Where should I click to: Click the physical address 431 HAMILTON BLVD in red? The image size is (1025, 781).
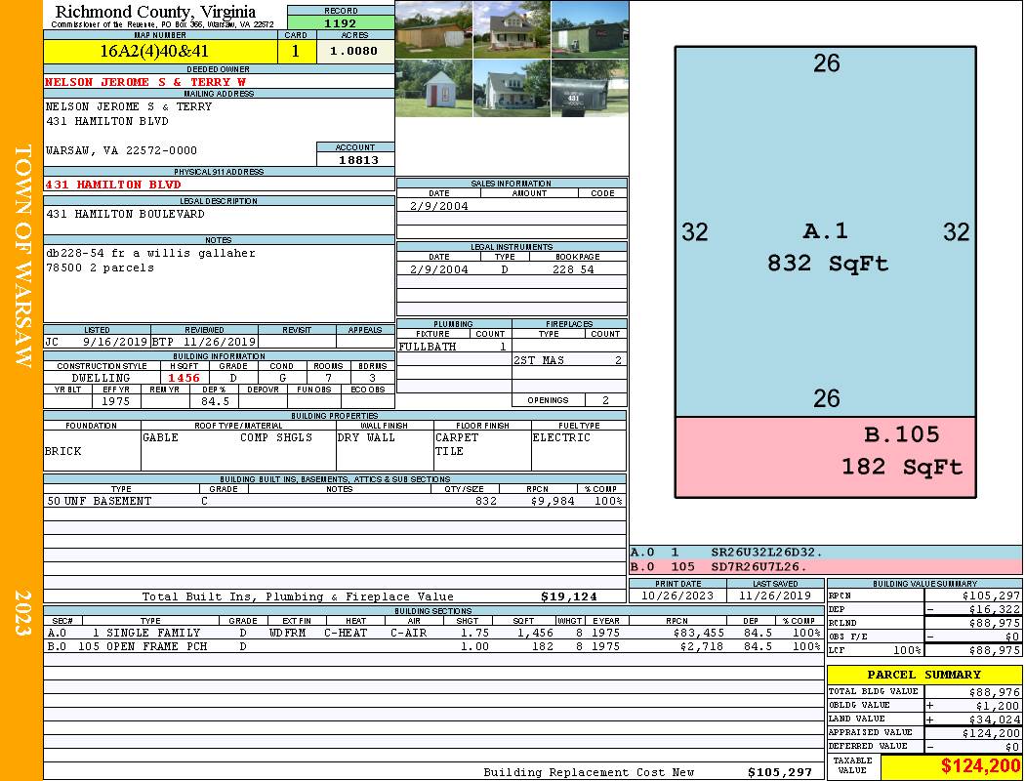tap(114, 185)
